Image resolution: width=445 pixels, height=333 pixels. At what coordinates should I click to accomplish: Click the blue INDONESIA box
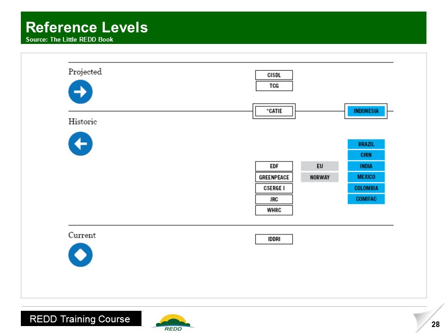point(366,111)
